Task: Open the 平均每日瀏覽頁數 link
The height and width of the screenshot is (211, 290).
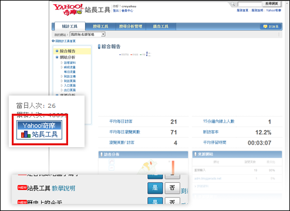Action: 124,132
